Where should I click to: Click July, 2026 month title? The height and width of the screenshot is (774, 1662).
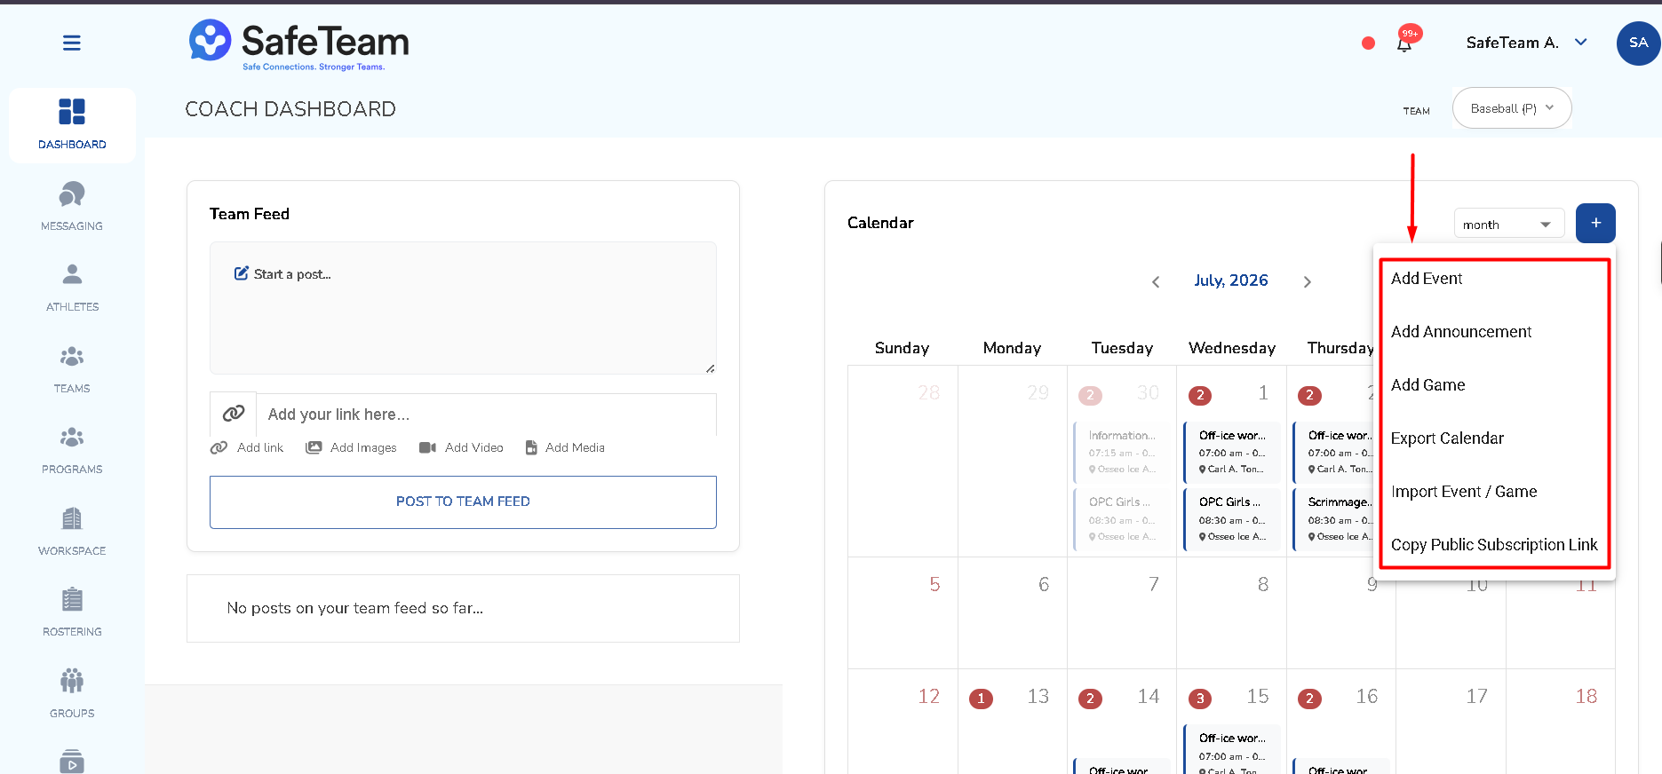point(1231,280)
